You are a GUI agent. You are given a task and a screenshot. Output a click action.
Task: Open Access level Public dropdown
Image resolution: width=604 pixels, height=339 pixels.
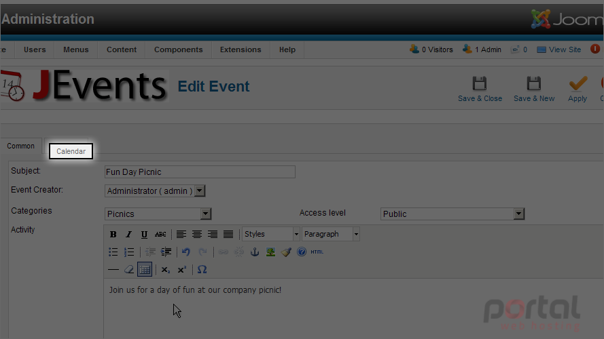[452, 214]
